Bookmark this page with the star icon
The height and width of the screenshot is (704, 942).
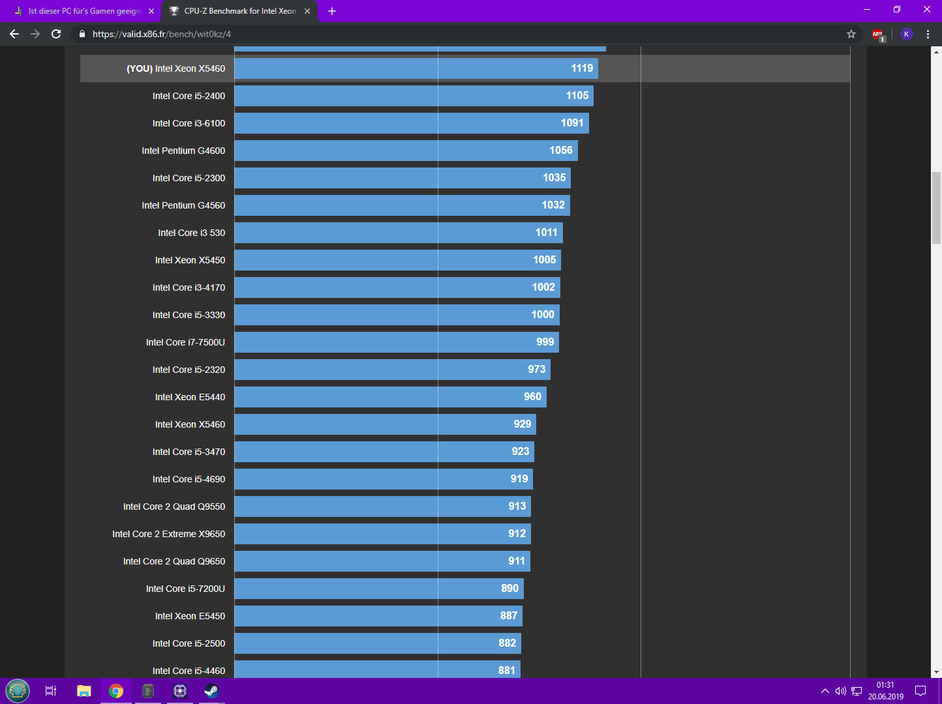click(x=851, y=34)
